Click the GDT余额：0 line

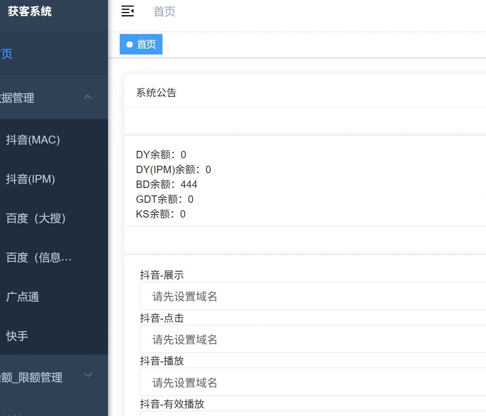165,199
